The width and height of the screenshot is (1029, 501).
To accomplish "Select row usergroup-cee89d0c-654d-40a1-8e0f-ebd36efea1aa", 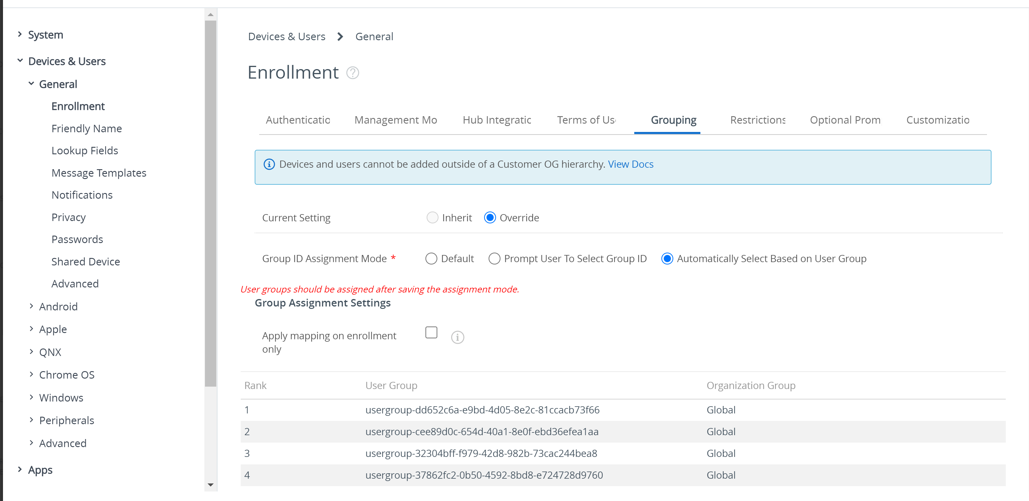I will pyautogui.click(x=623, y=432).
